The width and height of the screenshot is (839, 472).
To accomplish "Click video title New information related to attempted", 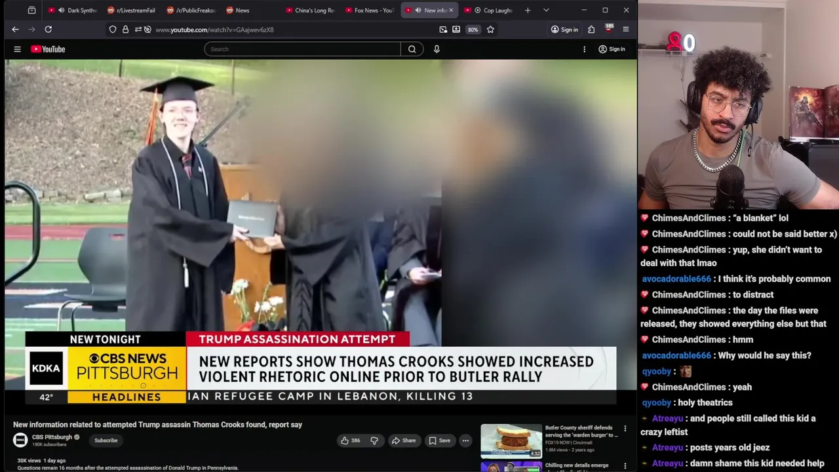I will point(157,425).
